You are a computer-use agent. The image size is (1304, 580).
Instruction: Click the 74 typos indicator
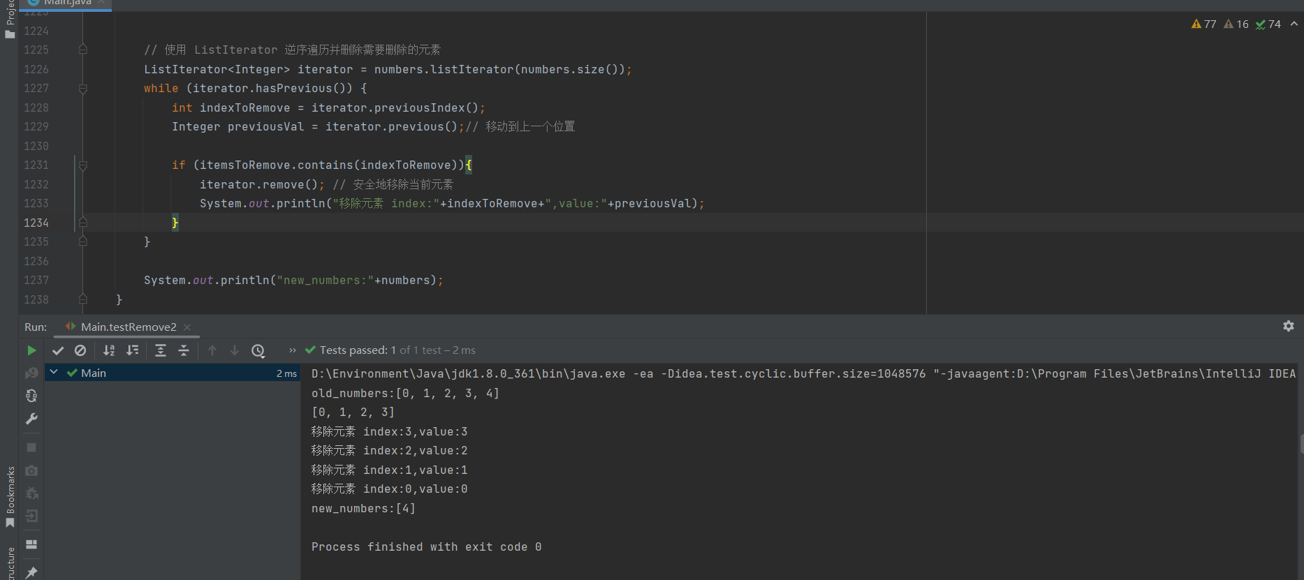1268,24
